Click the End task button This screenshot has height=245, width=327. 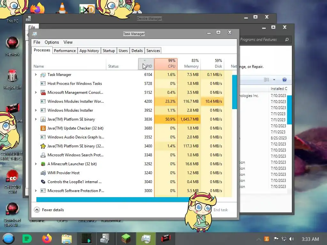(221, 210)
